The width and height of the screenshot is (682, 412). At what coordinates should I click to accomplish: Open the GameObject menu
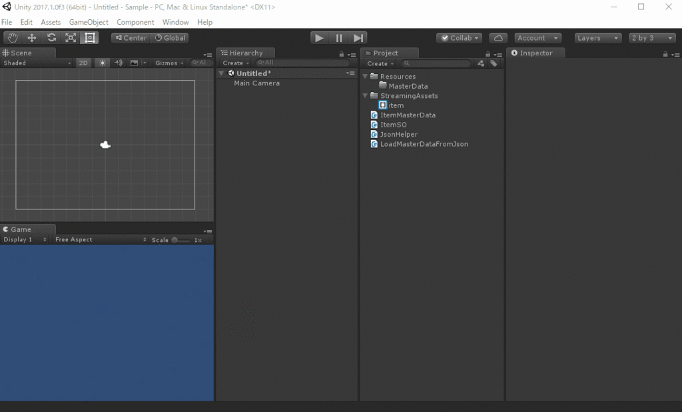(89, 22)
